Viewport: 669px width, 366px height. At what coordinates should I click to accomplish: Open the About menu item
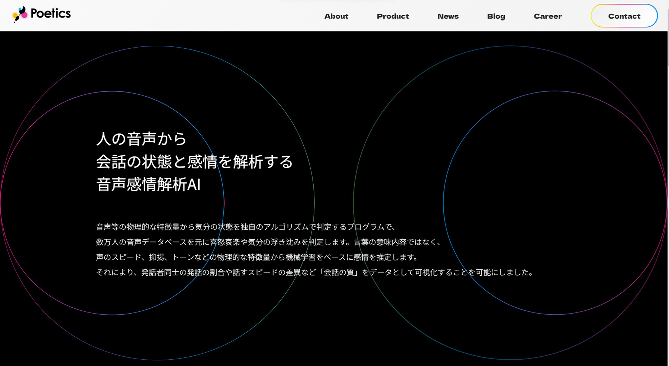pos(336,16)
